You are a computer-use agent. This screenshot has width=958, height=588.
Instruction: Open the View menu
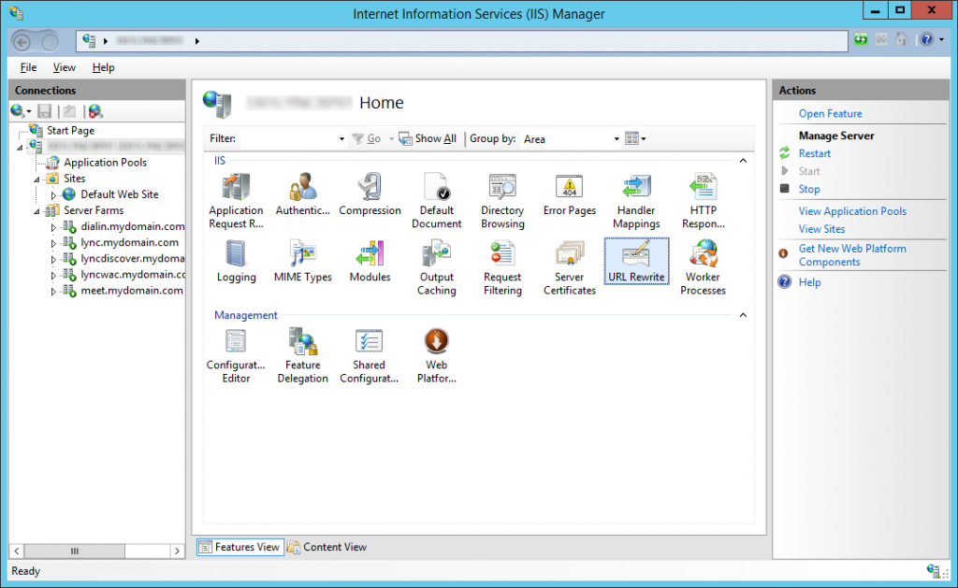64,67
